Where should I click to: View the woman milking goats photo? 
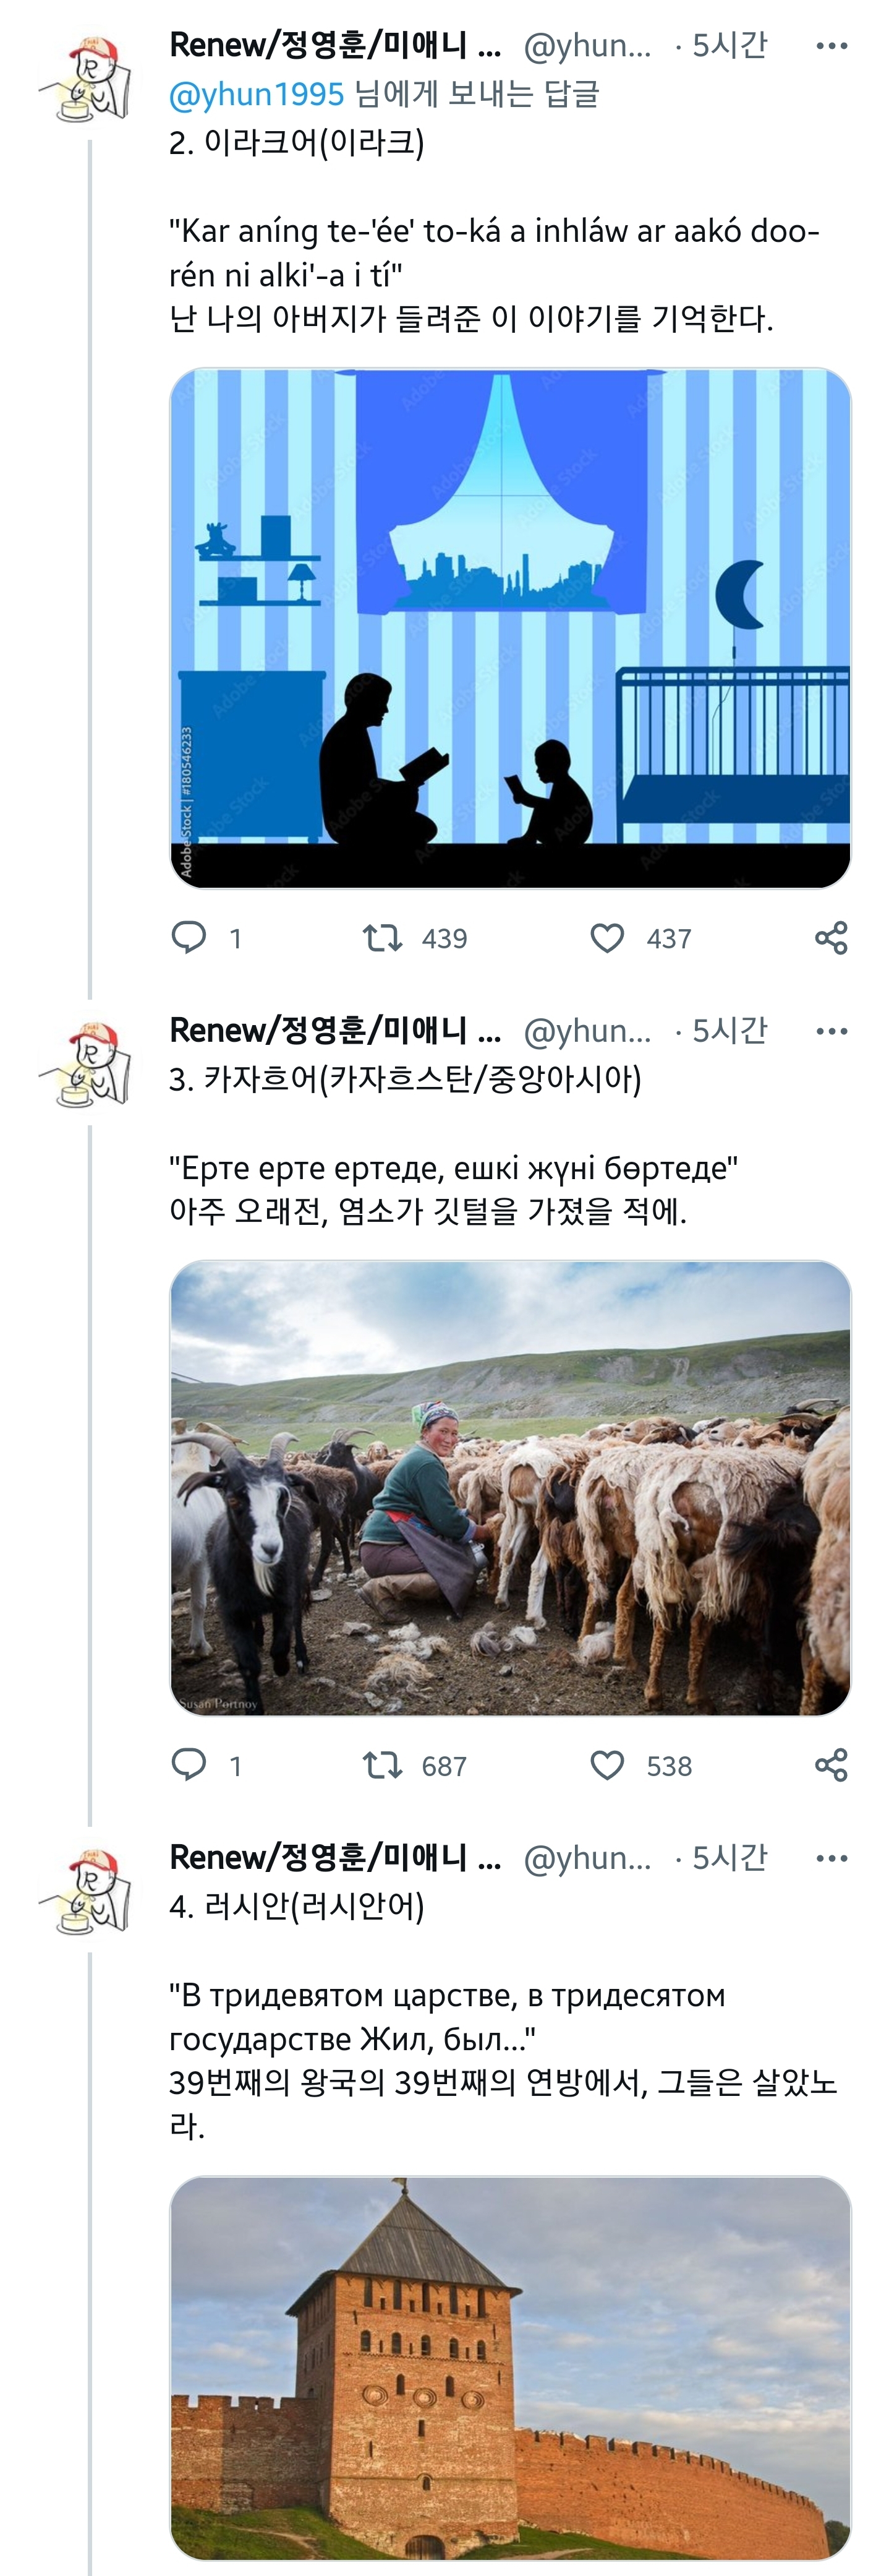(x=511, y=1488)
